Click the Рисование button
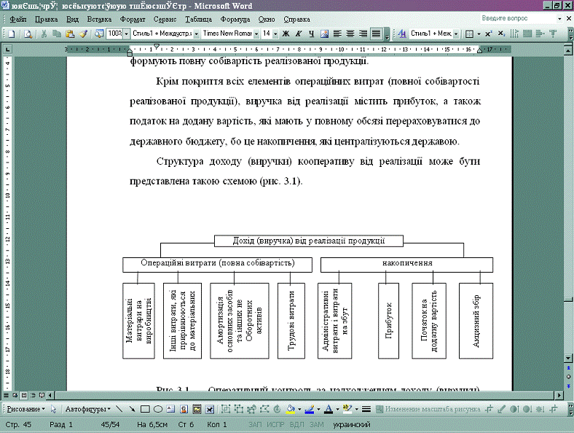574x433 pixels. (25, 409)
